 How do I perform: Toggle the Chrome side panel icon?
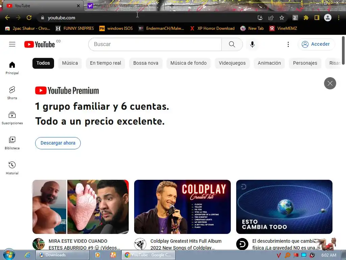pyautogui.click(x=317, y=18)
